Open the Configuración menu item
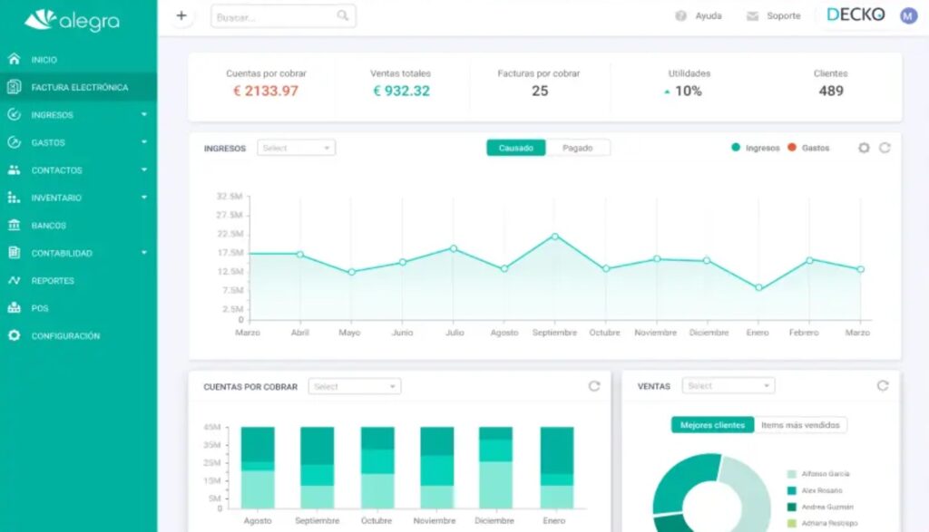929x532 pixels. (x=78, y=335)
